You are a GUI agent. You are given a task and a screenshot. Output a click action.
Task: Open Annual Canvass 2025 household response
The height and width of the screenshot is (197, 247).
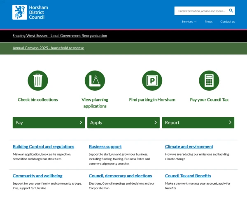click(48, 48)
